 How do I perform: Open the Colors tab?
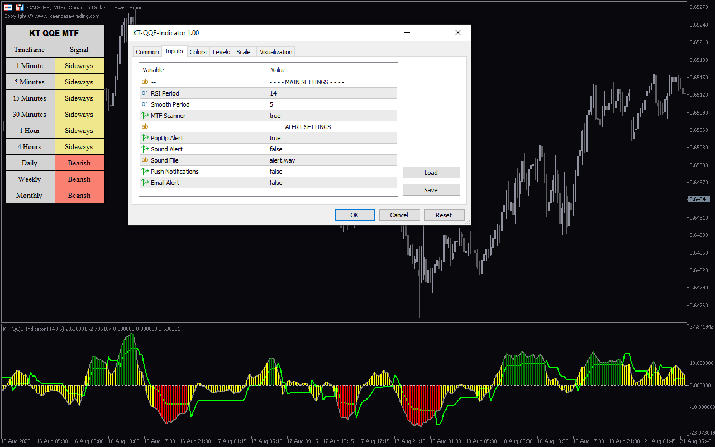tap(198, 52)
